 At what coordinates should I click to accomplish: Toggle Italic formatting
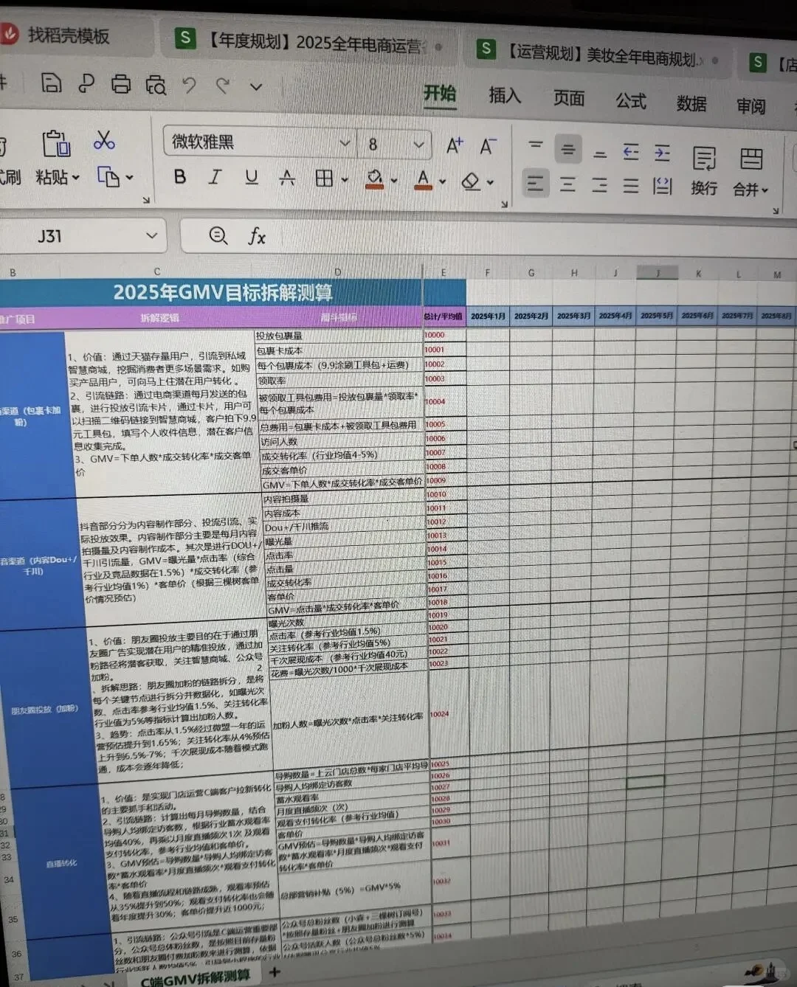pos(215,177)
